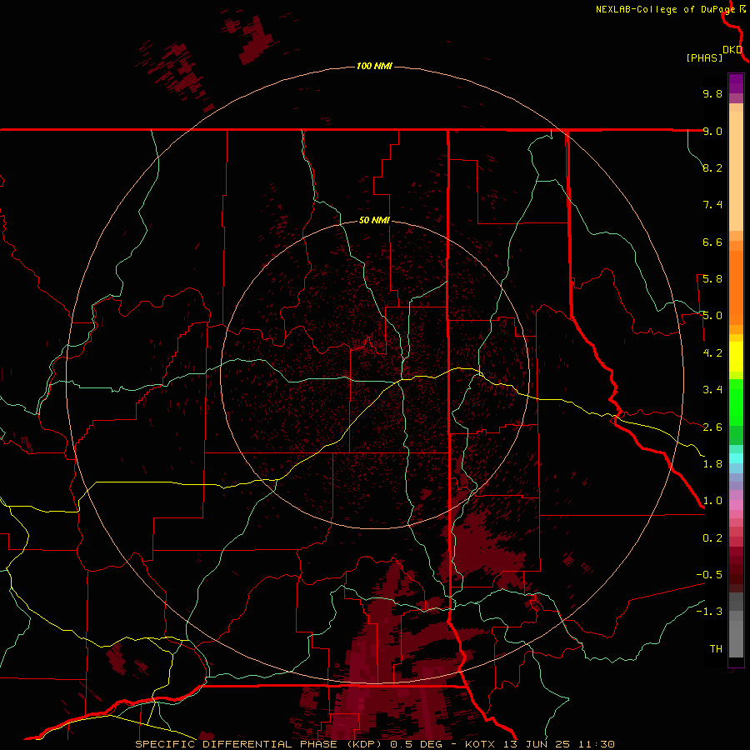Click the 9.8 value on the color scale
The height and width of the screenshot is (750, 750).
pyautogui.click(x=712, y=93)
